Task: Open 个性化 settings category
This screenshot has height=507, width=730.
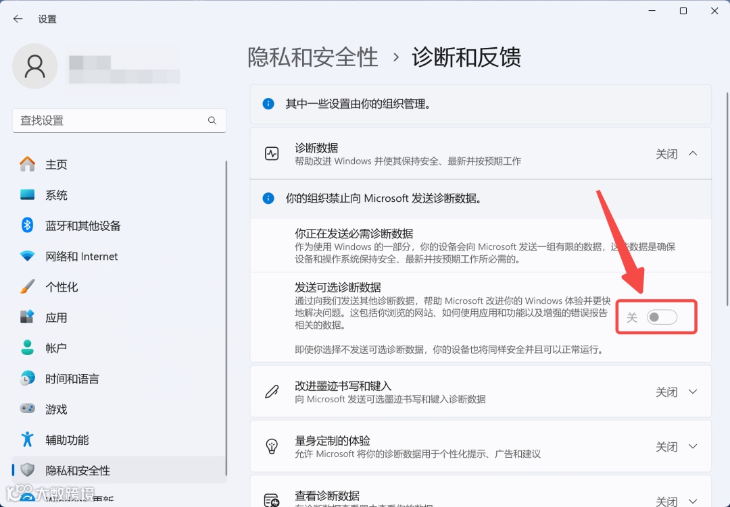Action: point(119,287)
